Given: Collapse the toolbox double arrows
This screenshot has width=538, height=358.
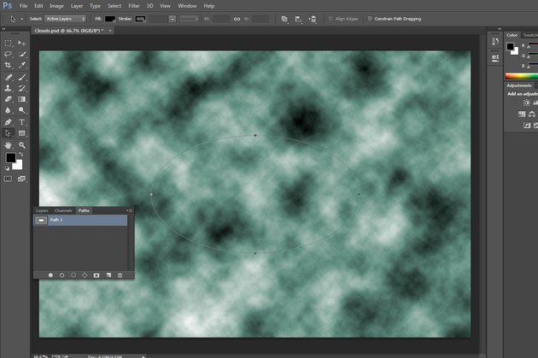Looking at the screenshot, I should [3, 29].
